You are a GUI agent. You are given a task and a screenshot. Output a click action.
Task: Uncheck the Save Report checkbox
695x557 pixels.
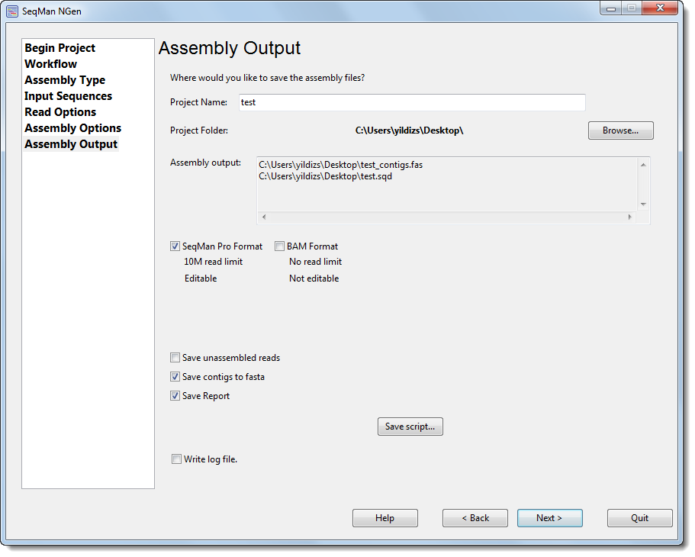[x=175, y=395]
